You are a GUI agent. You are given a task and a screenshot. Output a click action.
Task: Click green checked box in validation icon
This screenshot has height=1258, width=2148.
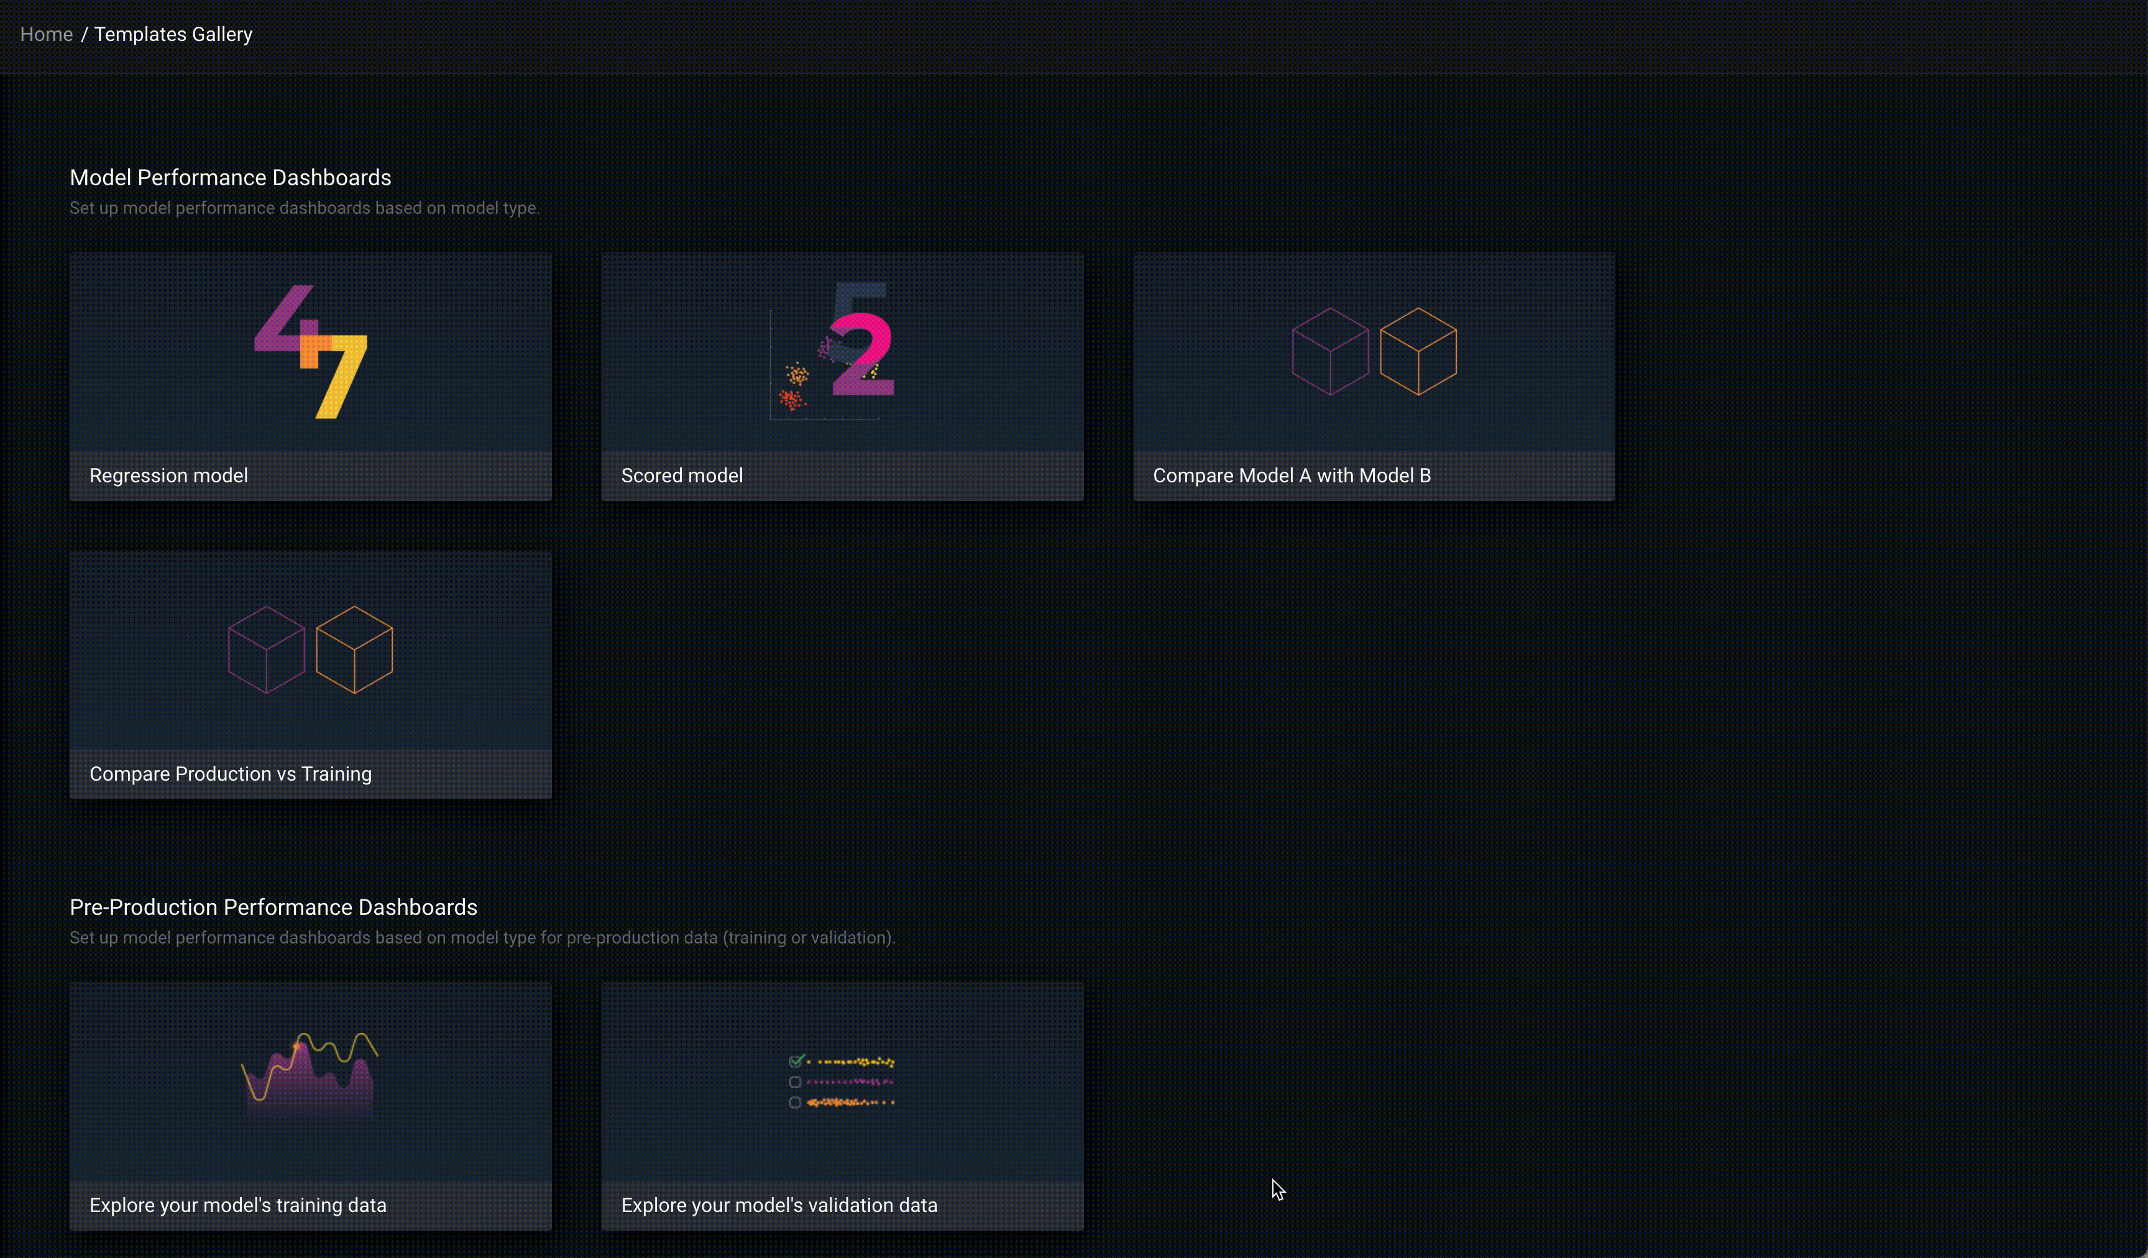point(796,1061)
